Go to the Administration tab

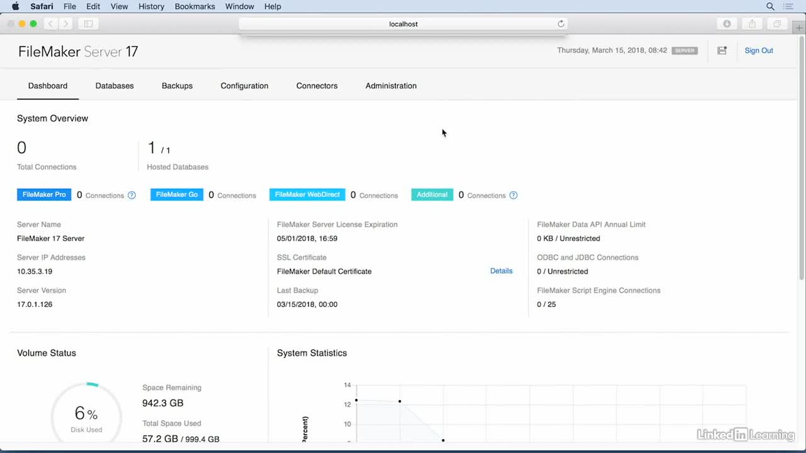391,86
